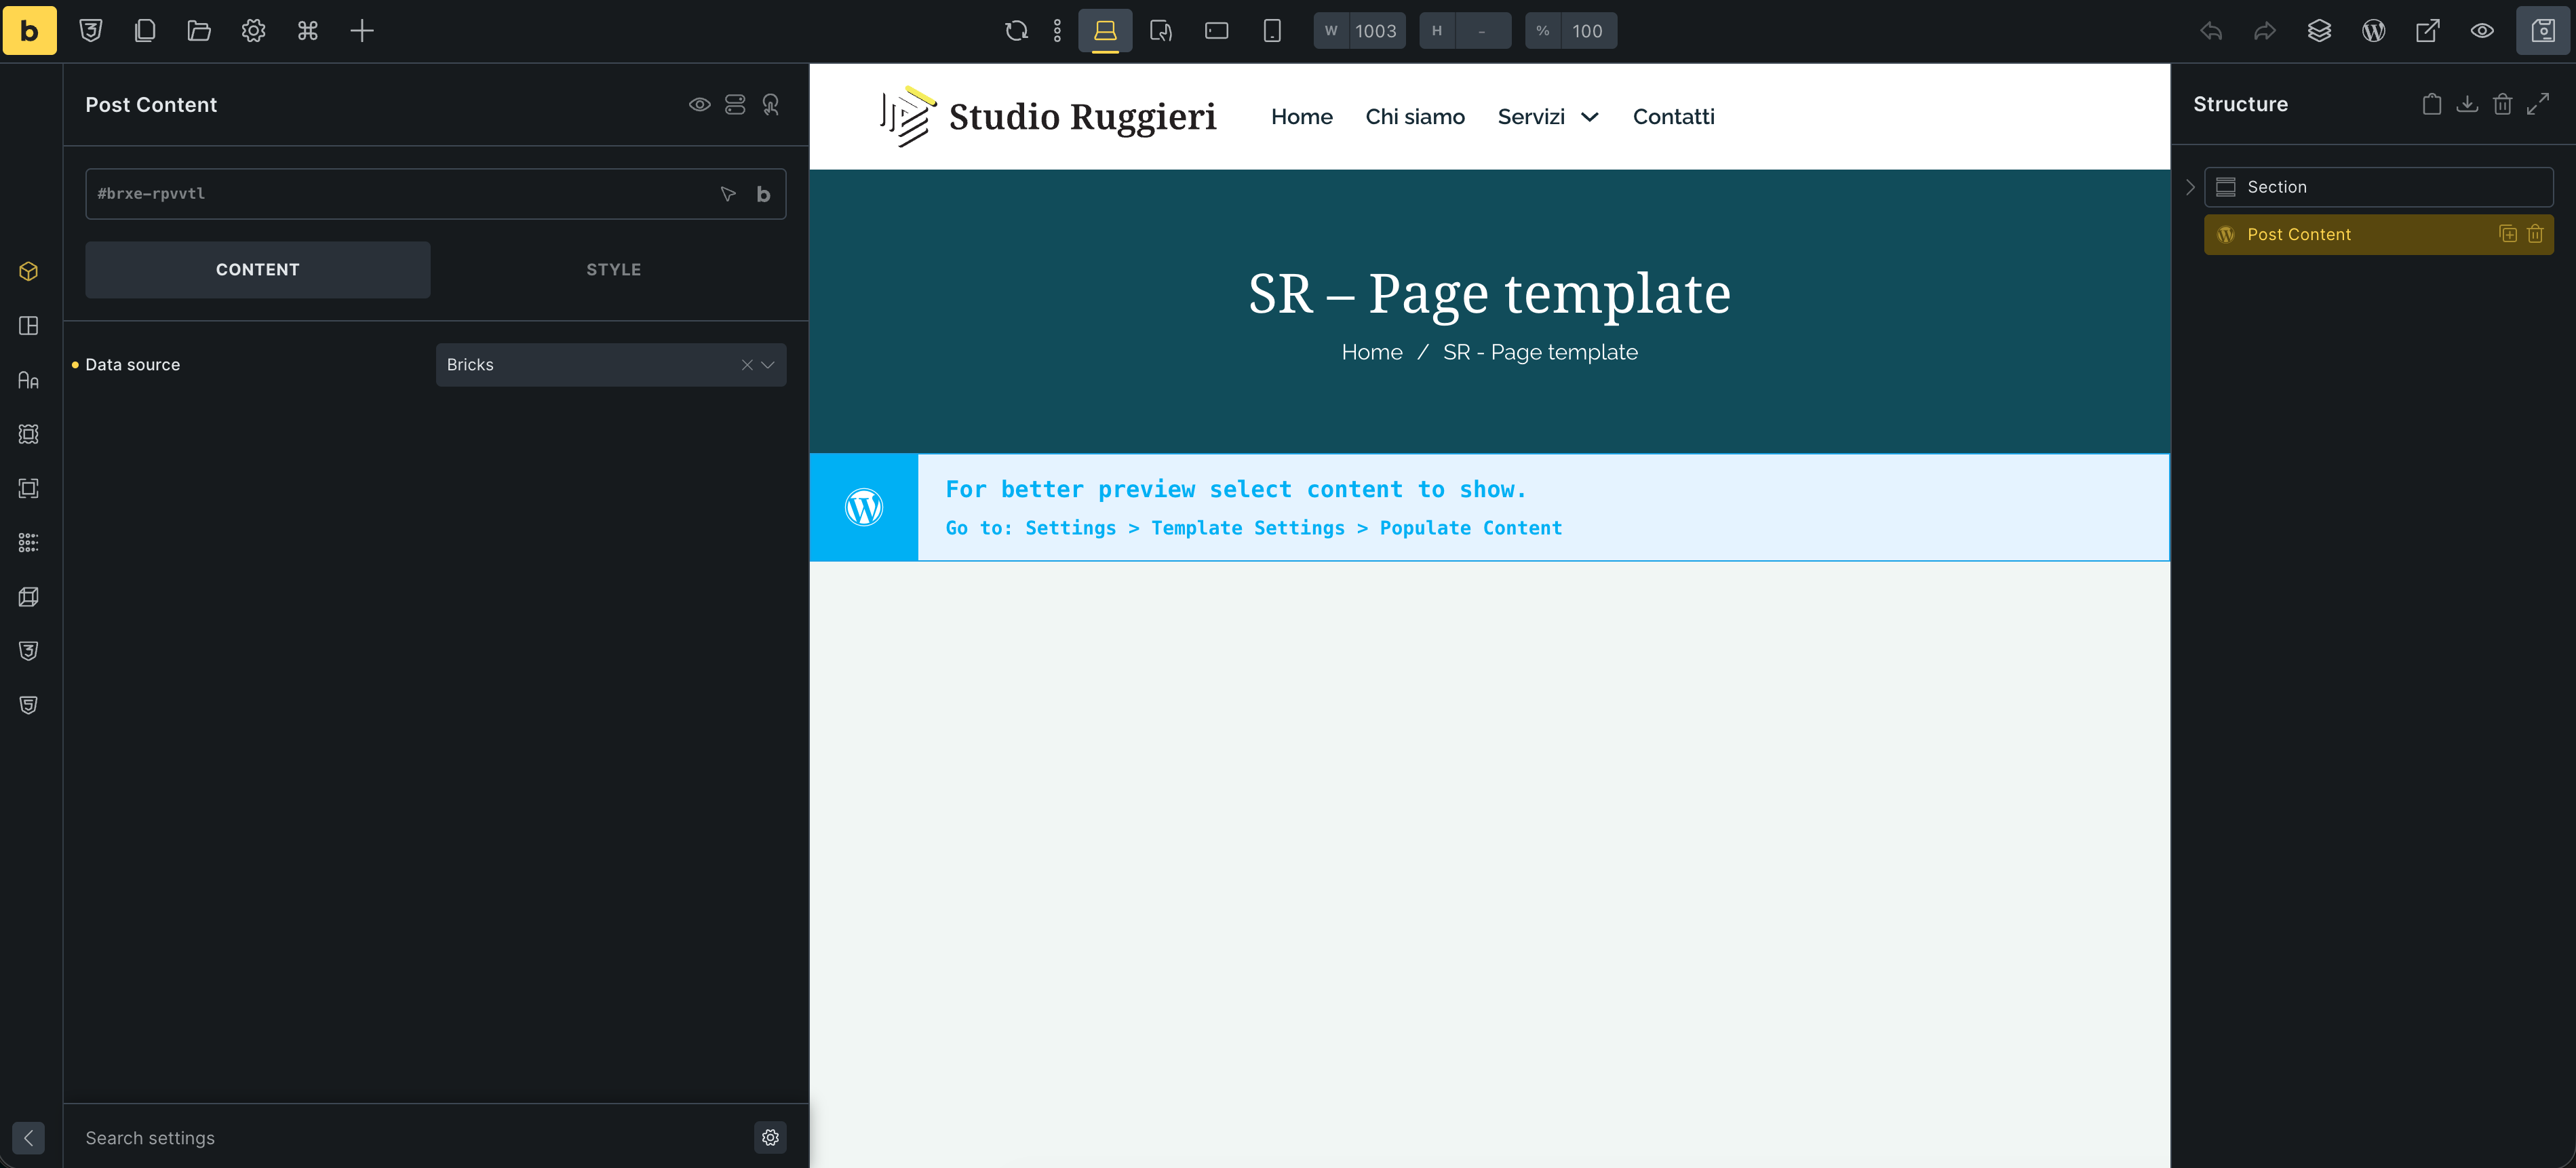Switch to the STYLE tab
The image size is (2576, 1168).
click(613, 270)
